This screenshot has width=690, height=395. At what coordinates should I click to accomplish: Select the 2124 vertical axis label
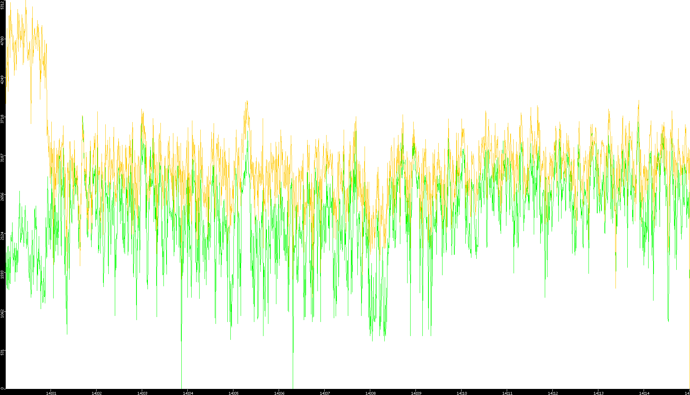coord(3,235)
